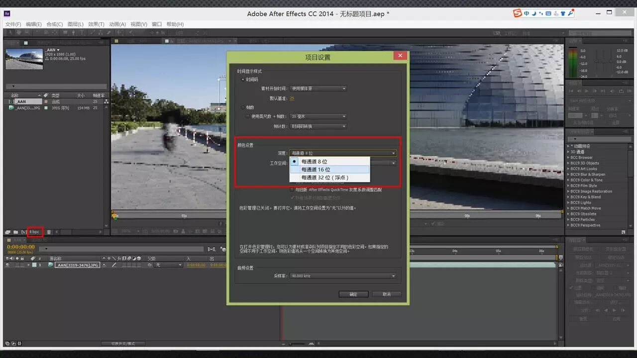Click the parent pick whip icon for layer 1
This screenshot has width=637, height=358.
[x=150, y=265]
